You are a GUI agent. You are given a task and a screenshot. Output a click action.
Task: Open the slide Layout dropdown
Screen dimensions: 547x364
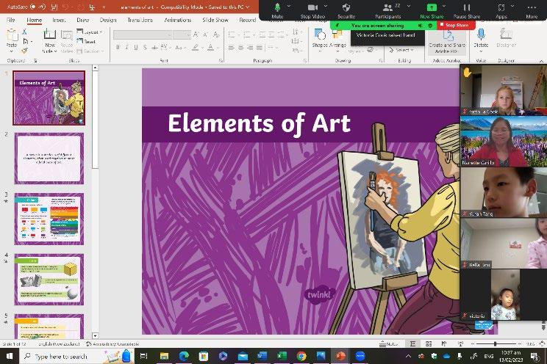90,32
